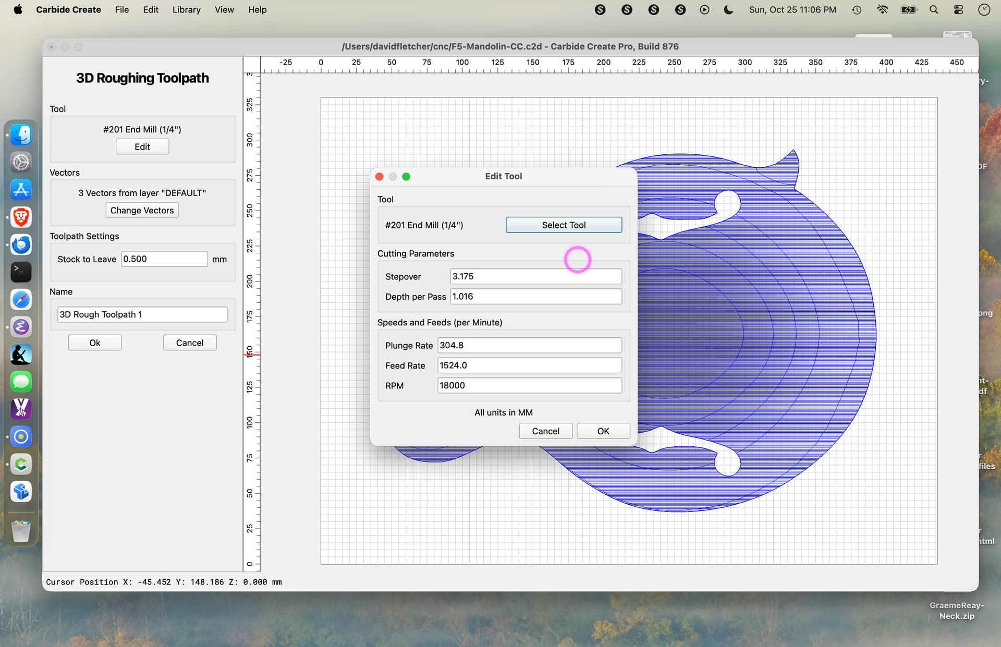
Task: Click the Focus moon icon
Action: click(x=728, y=9)
